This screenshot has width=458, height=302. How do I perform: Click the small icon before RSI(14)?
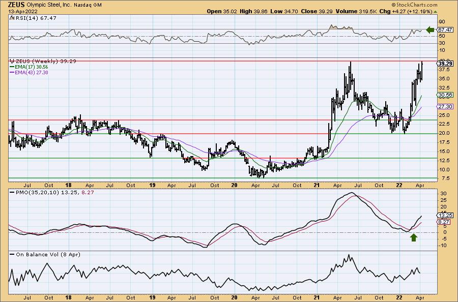[12, 18]
